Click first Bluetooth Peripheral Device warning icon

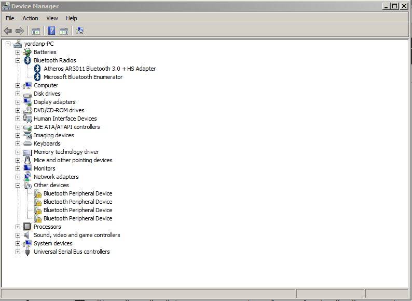37,193
